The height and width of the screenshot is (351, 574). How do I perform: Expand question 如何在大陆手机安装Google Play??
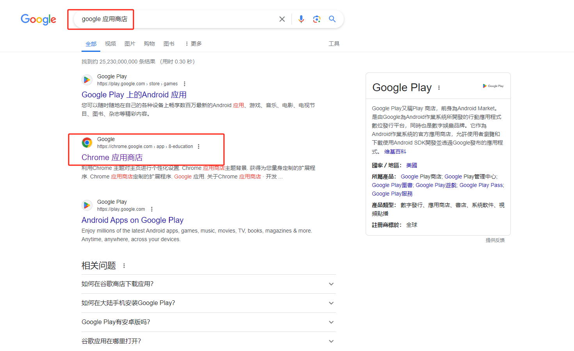(x=208, y=303)
